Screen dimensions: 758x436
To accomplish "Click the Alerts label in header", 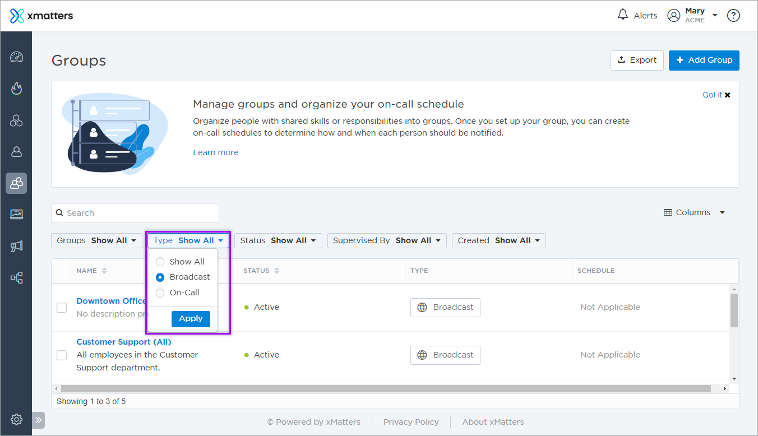I will (645, 16).
